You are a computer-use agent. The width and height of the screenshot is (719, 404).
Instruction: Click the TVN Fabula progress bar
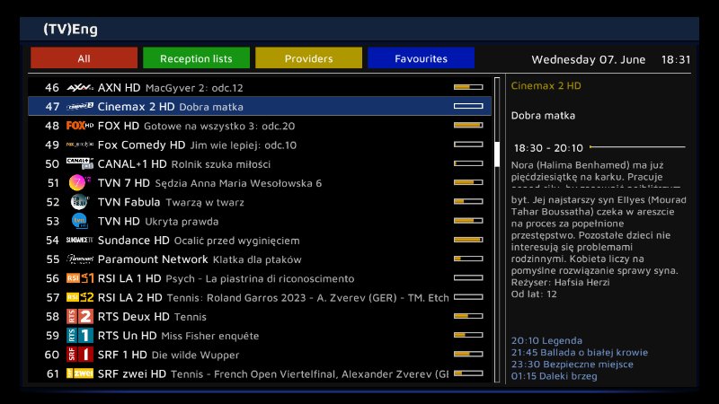tap(468, 201)
